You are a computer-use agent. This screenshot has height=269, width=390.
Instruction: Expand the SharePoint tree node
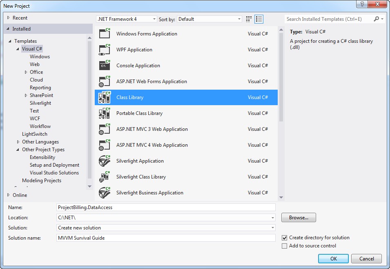pos(26,95)
